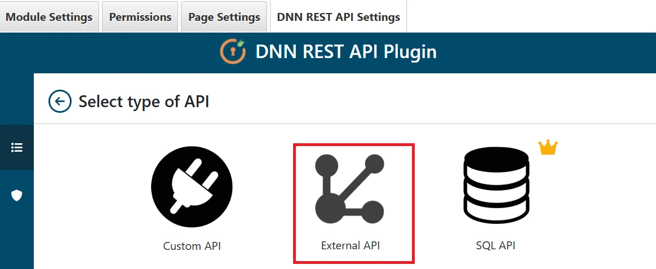
Task: Open the Permissions tab
Action: pyautogui.click(x=140, y=17)
